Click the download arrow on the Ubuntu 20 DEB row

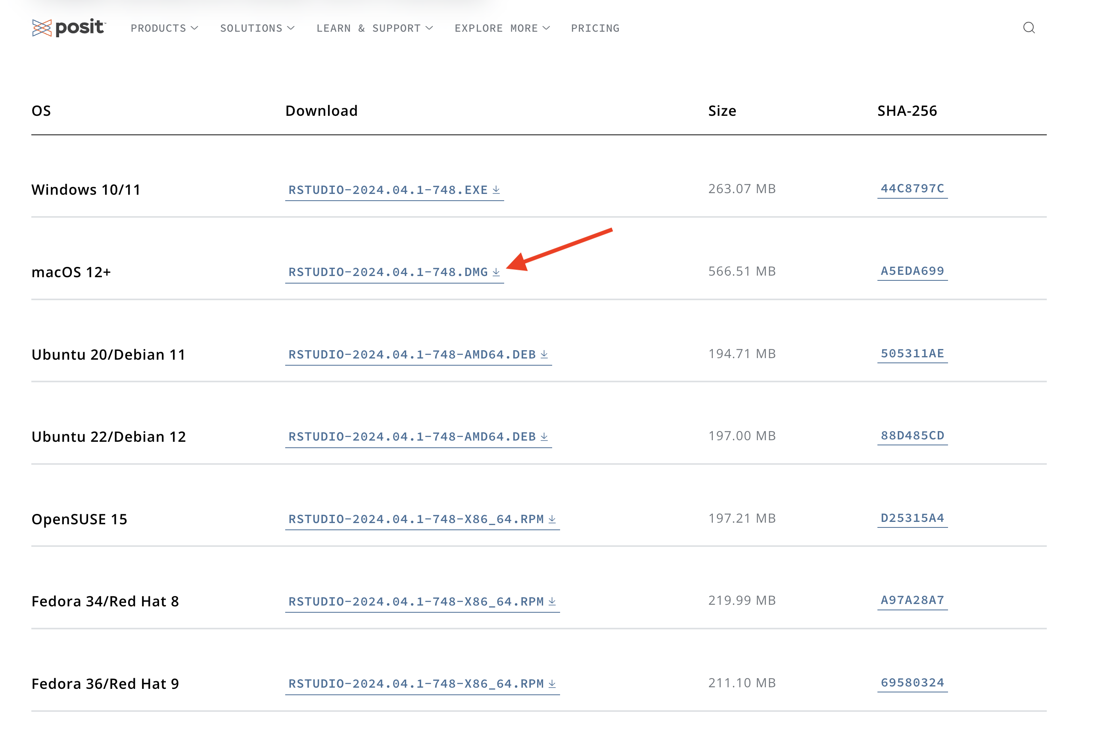pyautogui.click(x=544, y=355)
